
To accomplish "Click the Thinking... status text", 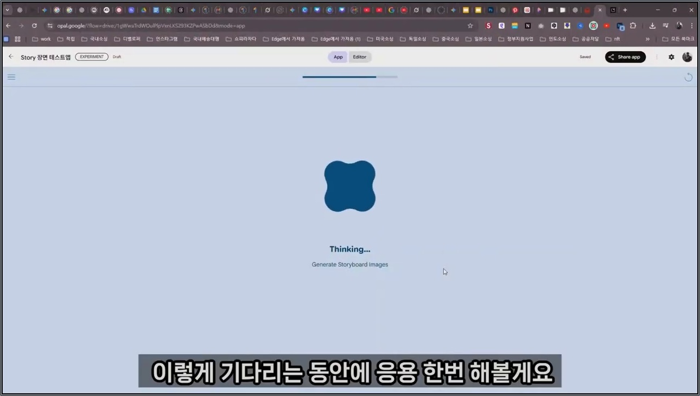I will click(350, 250).
